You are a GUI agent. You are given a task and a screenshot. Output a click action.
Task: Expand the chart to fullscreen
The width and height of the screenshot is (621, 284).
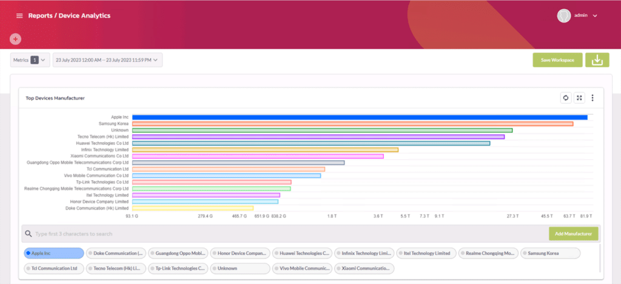click(579, 98)
